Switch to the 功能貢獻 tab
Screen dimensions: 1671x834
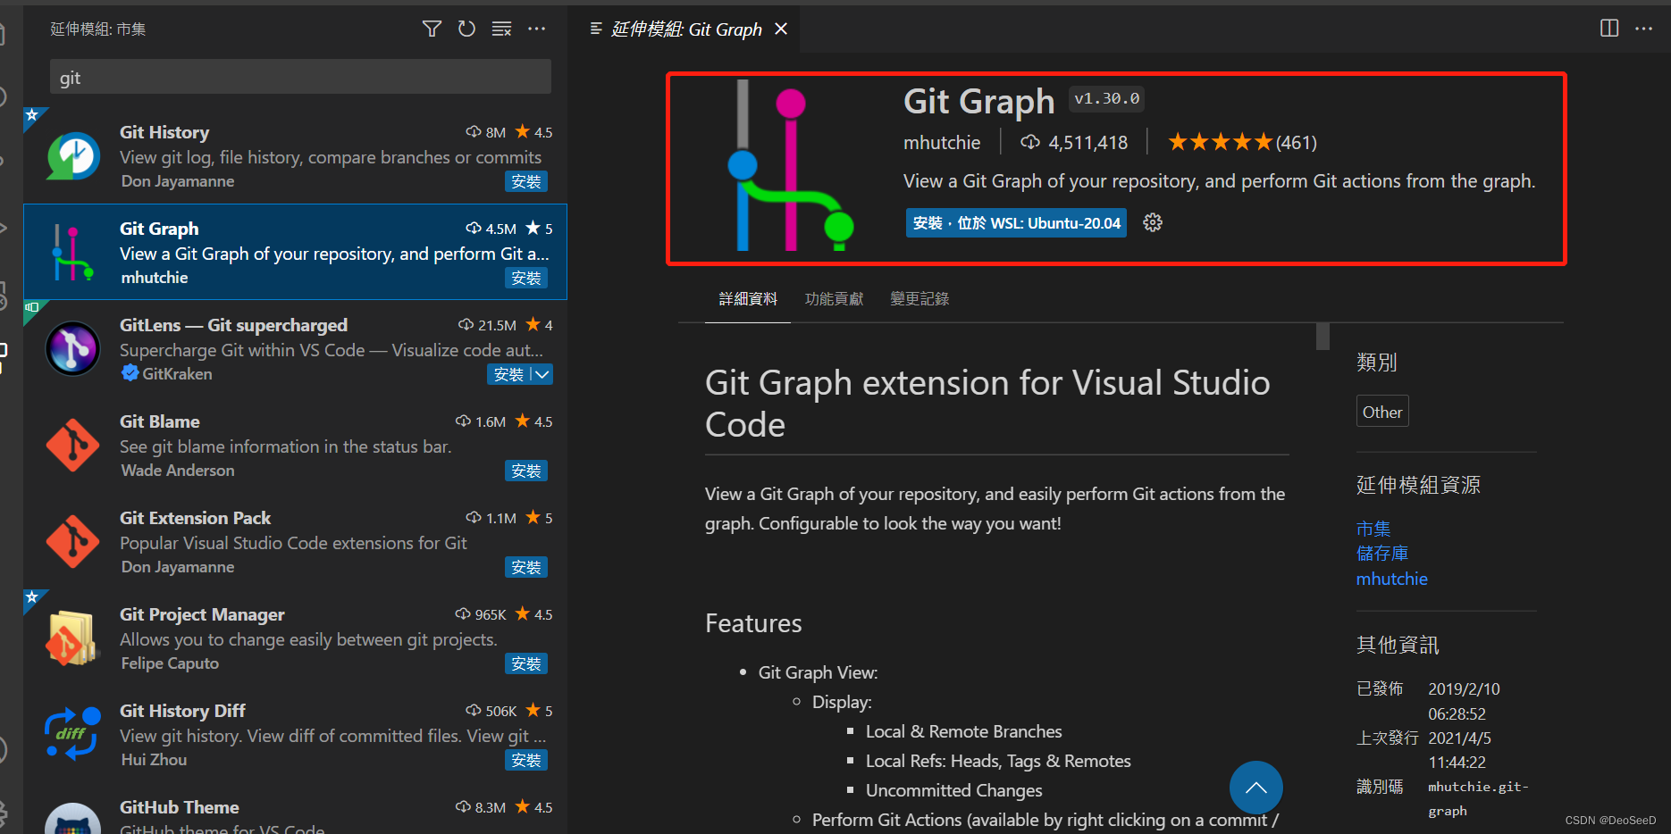834,299
